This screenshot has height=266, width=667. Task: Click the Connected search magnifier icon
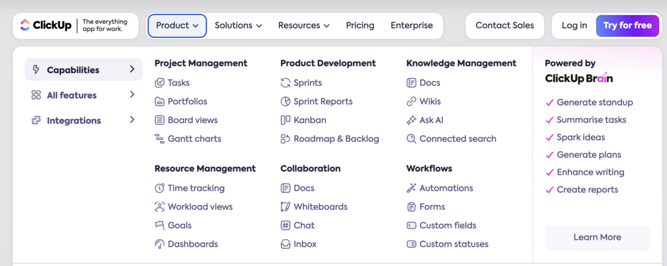pos(411,139)
